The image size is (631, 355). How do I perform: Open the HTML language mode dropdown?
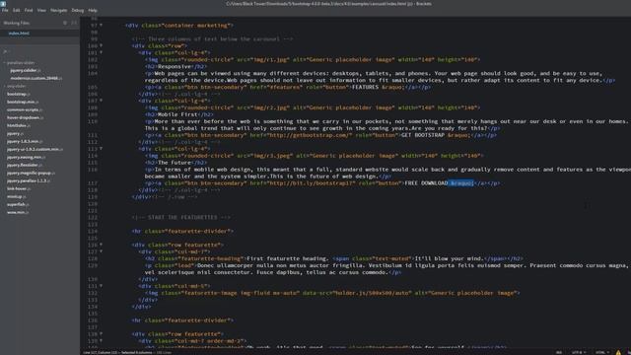point(601,353)
